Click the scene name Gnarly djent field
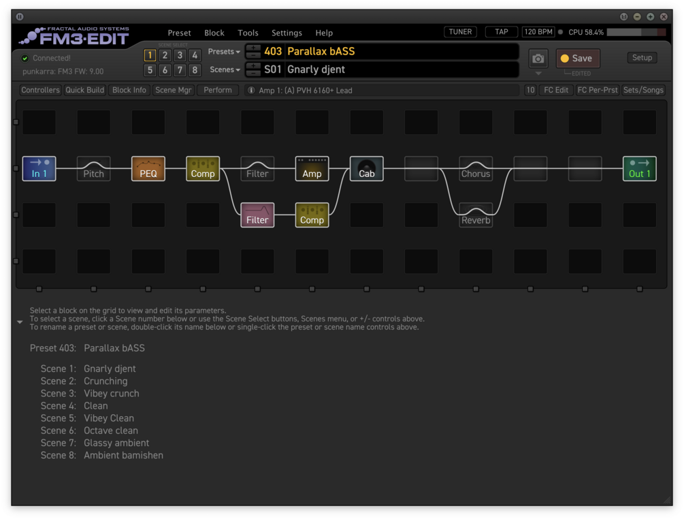Image resolution: width=684 pixels, height=519 pixels. point(402,69)
